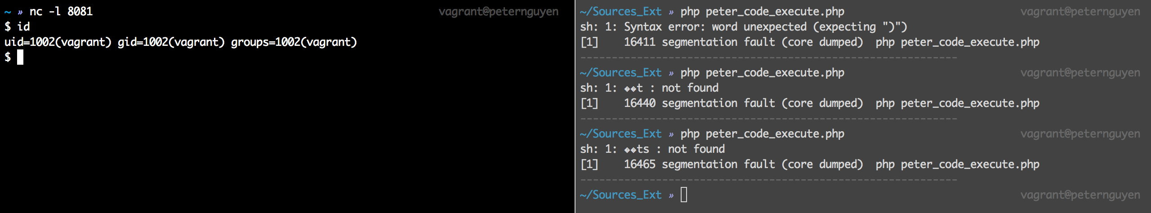Click the first 'php peter_code_execute.php' command
Screen dimensions: 1151x213
tap(762, 12)
